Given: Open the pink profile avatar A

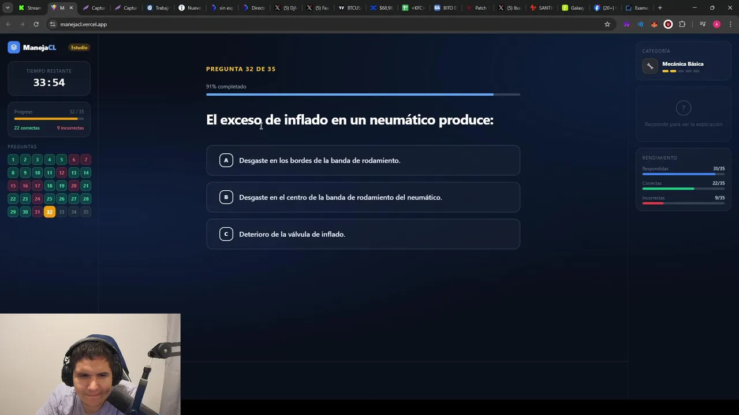Looking at the screenshot, I should (716, 24).
